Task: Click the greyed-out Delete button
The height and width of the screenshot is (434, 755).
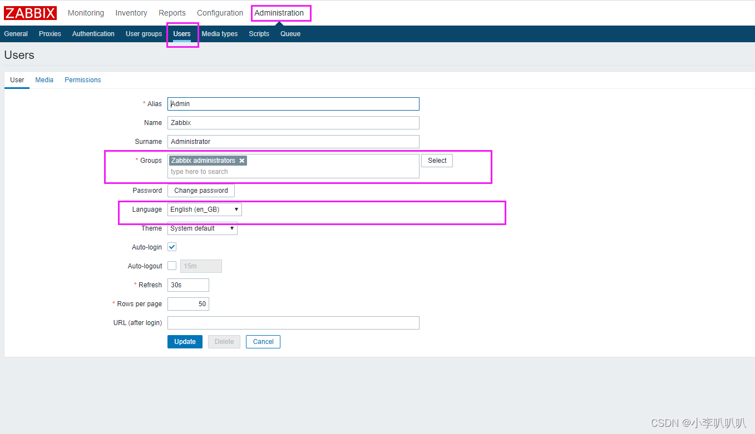Action: [x=224, y=342]
